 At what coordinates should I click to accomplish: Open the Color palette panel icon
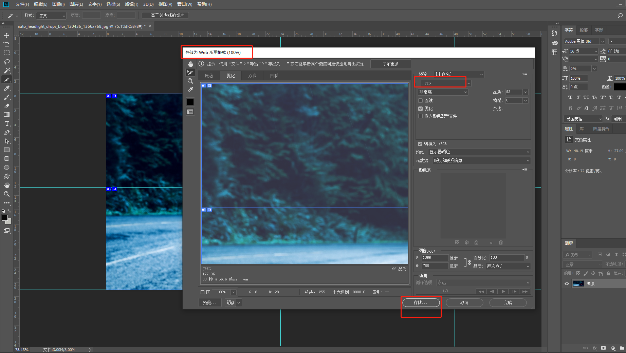point(554,43)
